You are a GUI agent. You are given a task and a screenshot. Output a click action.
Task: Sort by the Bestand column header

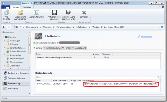coord(97,54)
